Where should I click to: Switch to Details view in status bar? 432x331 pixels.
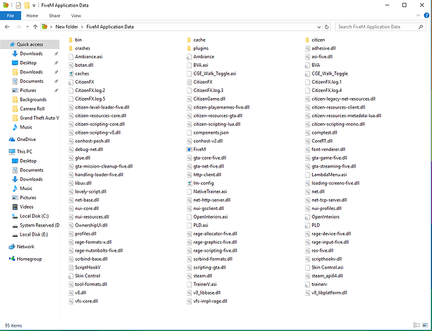click(417, 325)
